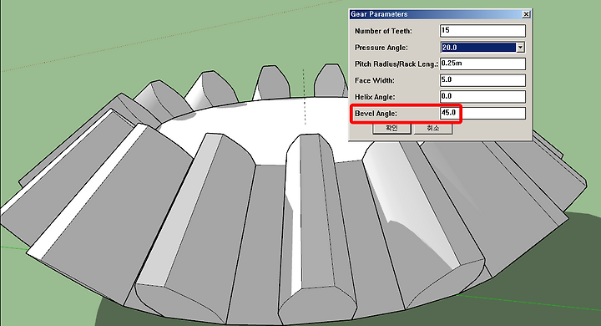Click the Number of Teeth input field
Viewport: 601px width, 326px height.
point(482,31)
